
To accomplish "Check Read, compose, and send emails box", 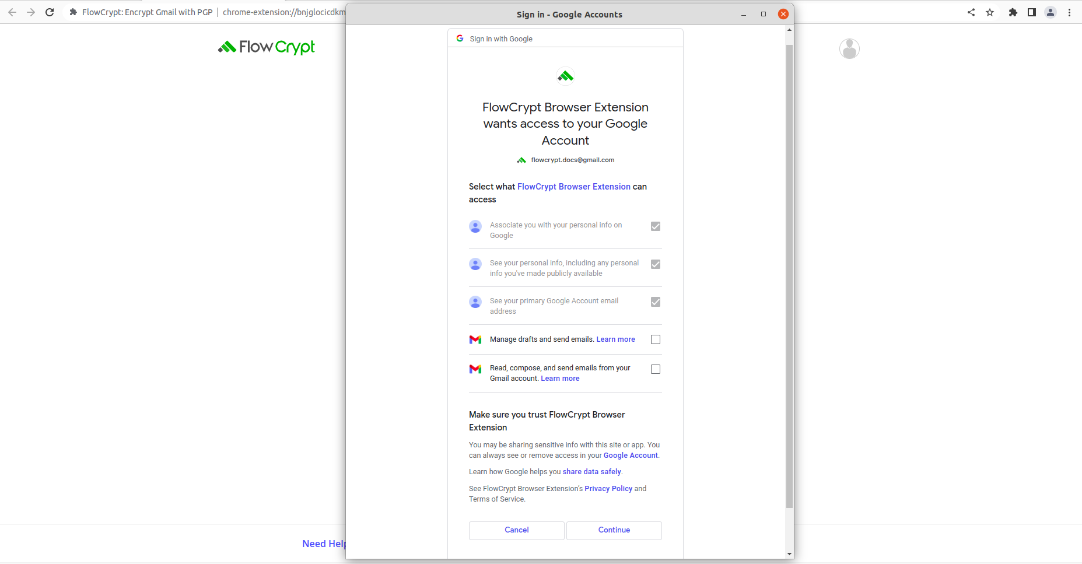I will [656, 369].
